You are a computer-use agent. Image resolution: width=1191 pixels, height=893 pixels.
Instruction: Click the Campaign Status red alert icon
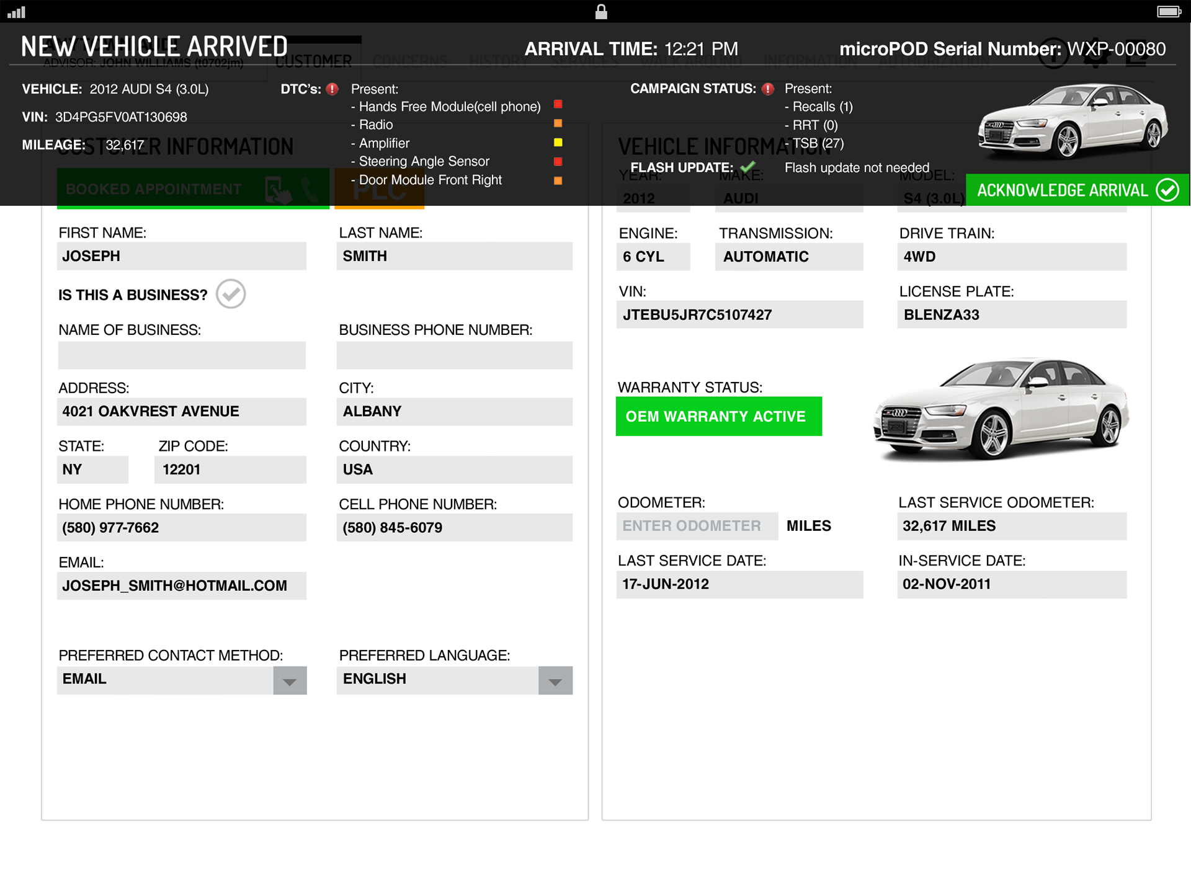pyautogui.click(x=768, y=89)
